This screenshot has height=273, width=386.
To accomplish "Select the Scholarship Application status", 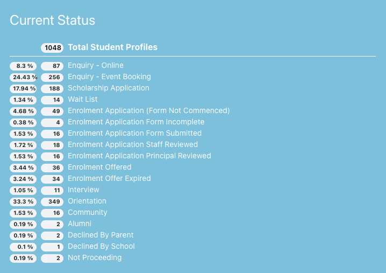I will (108, 88).
